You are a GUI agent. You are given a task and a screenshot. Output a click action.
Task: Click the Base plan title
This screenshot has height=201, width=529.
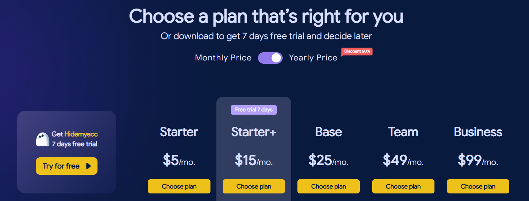[x=328, y=132]
